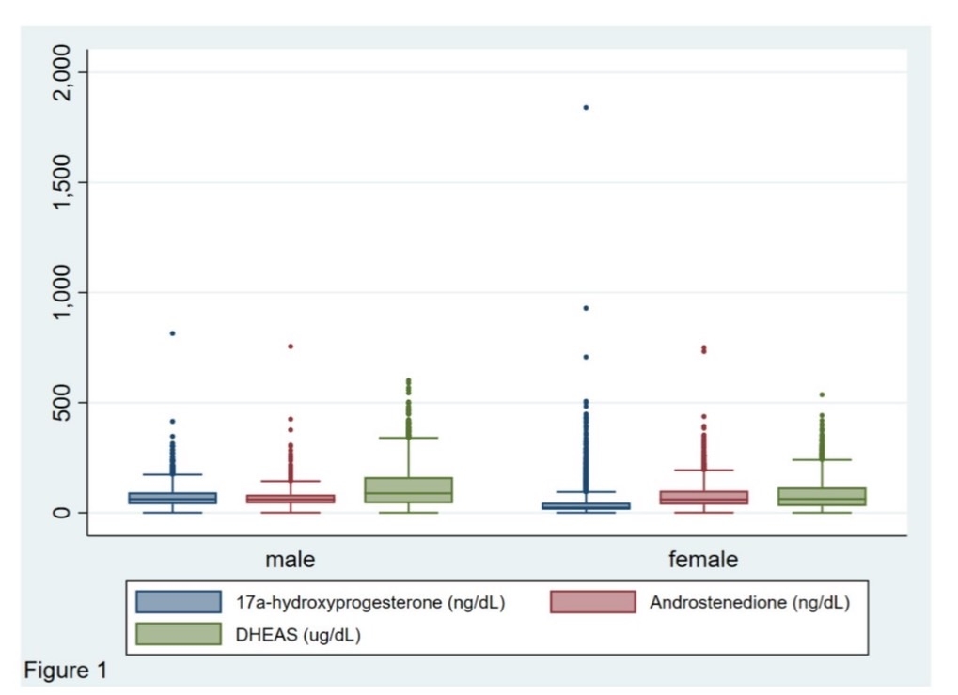Select the male blue 17a-hydroxyprogesterone box
Image resolution: width=958 pixels, height=695 pixels.
click(172, 498)
